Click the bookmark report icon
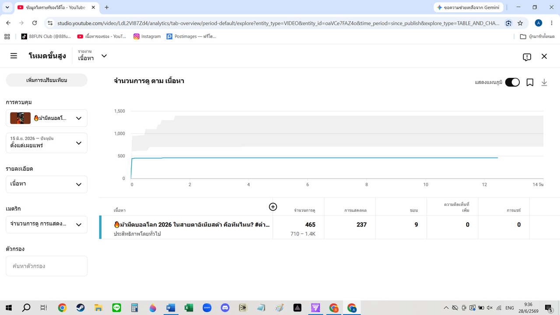 point(530,82)
